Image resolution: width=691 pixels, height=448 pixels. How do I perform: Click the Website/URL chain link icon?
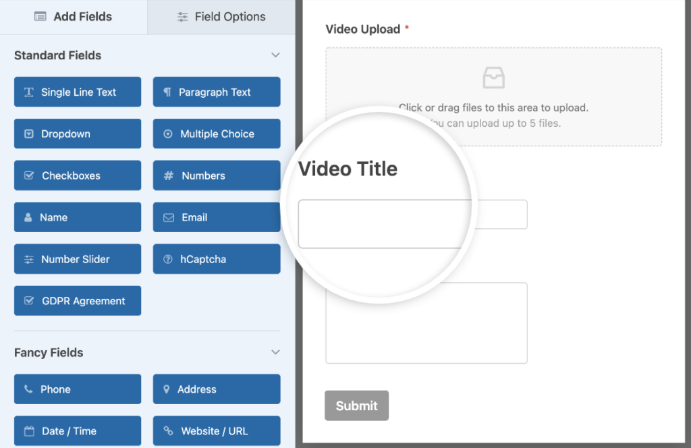click(x=169, y=430)
